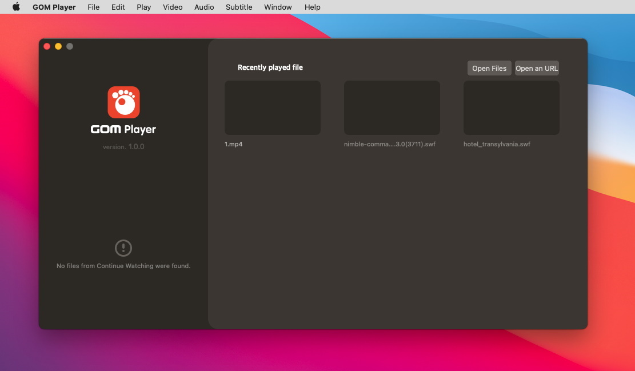This screenshot has width=635, height=371.
Task: Click the Open Files button
Action: (489, 68)
